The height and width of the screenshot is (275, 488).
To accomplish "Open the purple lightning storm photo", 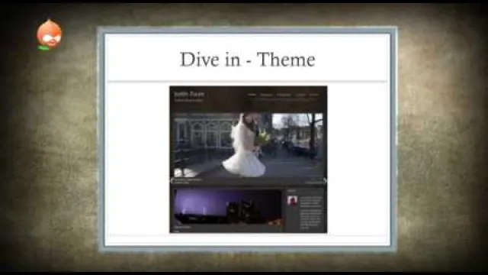I will (228, 207).
